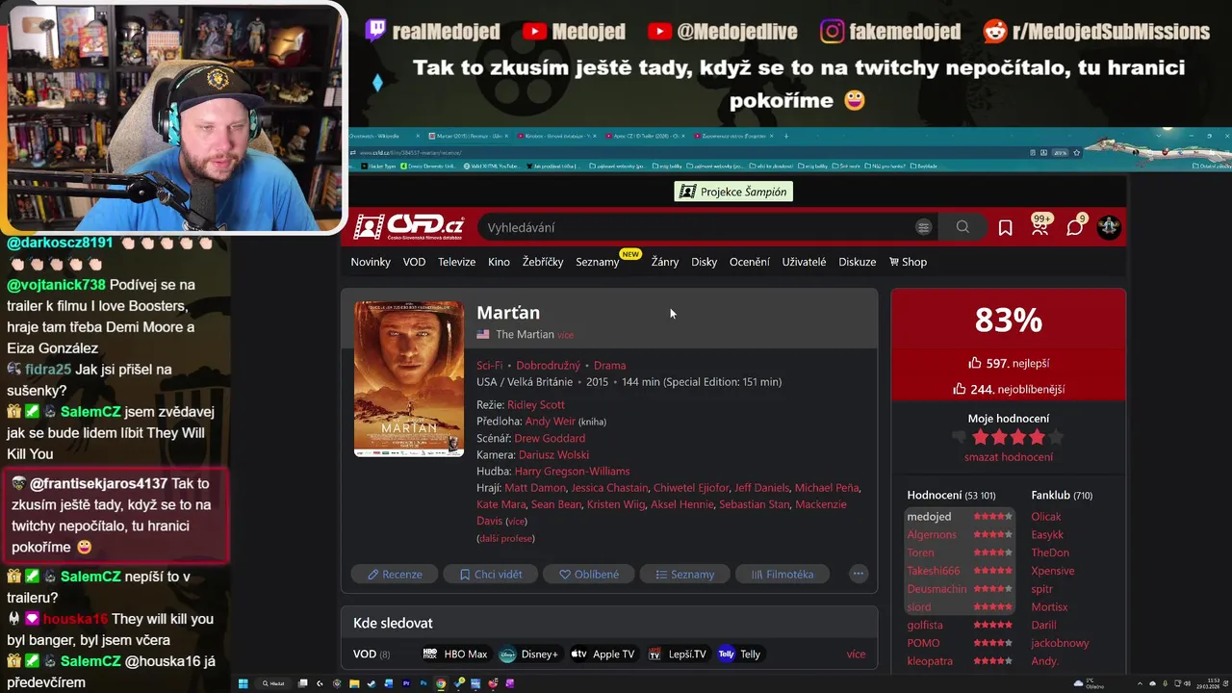1232x693 pixels.
Task: Open File Explorer in the taskbar
Action: coord(354,683)
